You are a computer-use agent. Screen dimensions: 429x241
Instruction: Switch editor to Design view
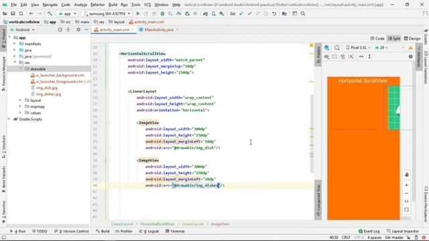[412, 39]
